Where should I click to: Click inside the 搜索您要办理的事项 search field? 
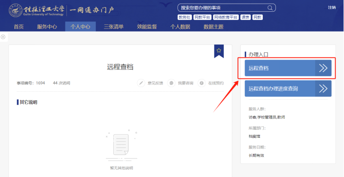223,8
